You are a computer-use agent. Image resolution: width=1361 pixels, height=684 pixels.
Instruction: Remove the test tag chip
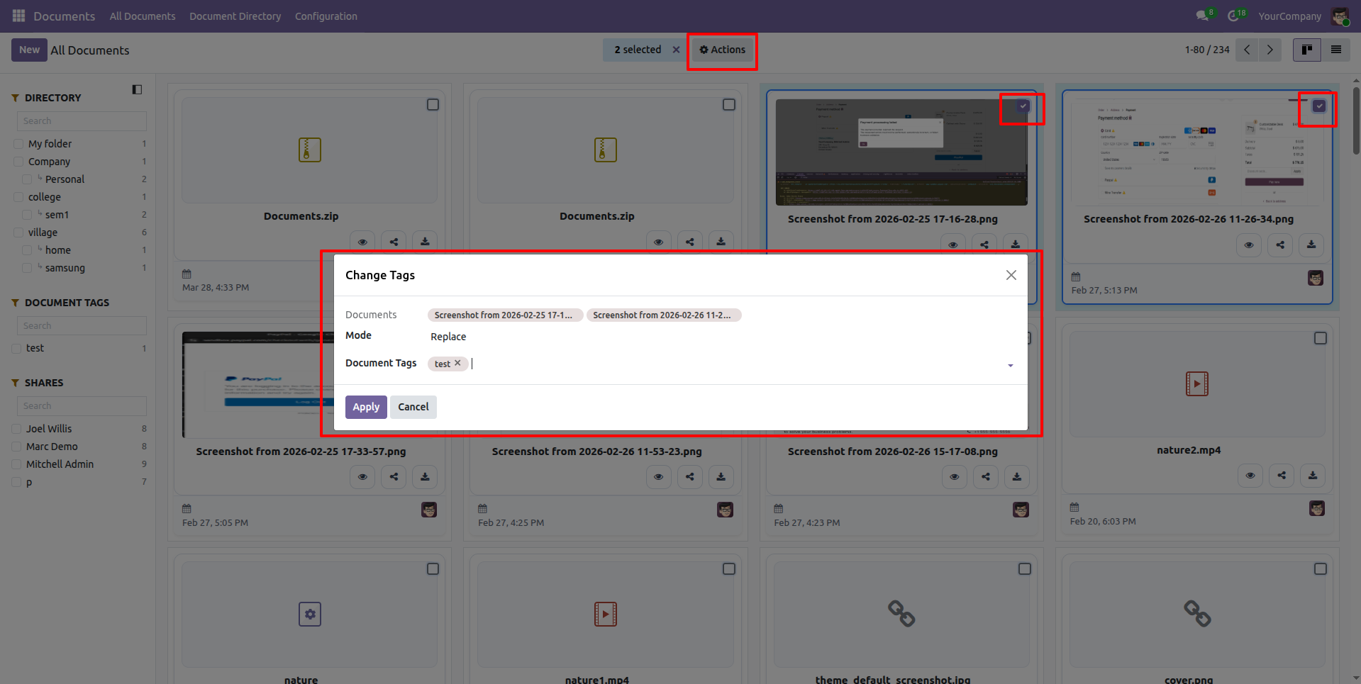click(x=457, y=363)
